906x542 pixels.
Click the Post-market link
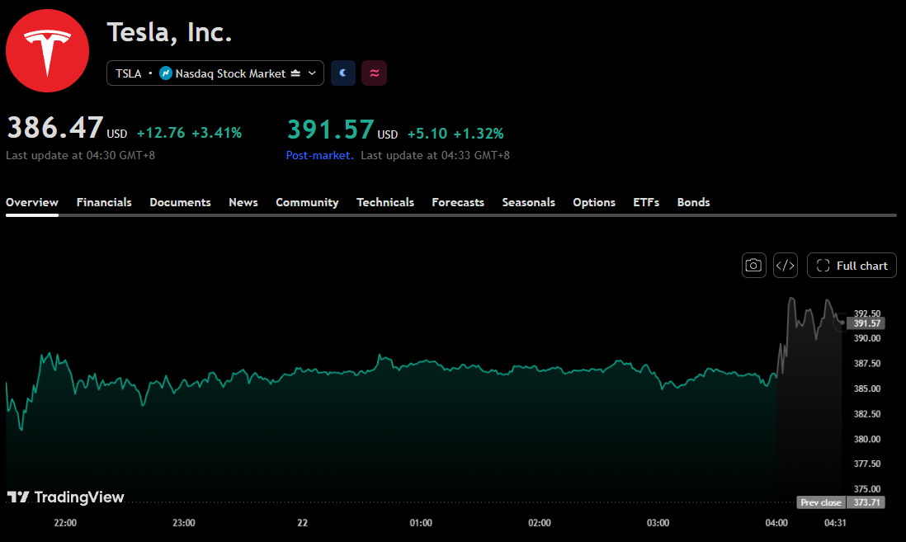[319, 155]
